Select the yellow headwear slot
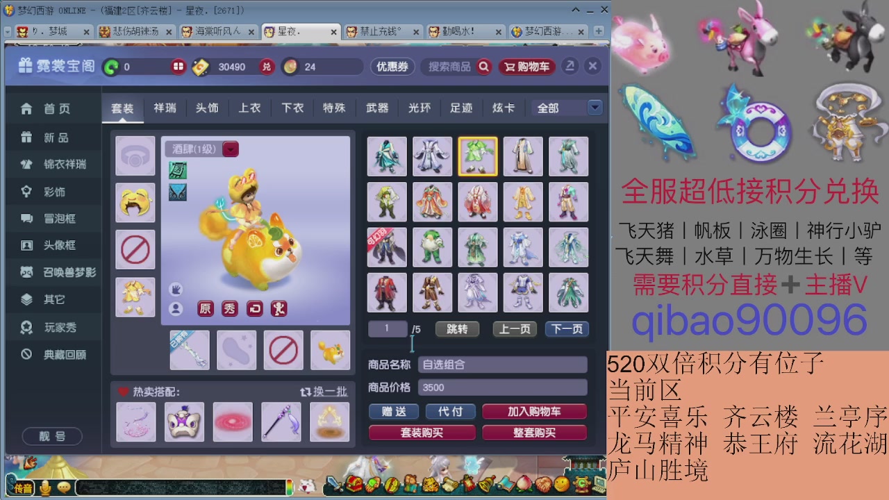The width and height of the screenshot is (889, 500). [x=135, y=202]
